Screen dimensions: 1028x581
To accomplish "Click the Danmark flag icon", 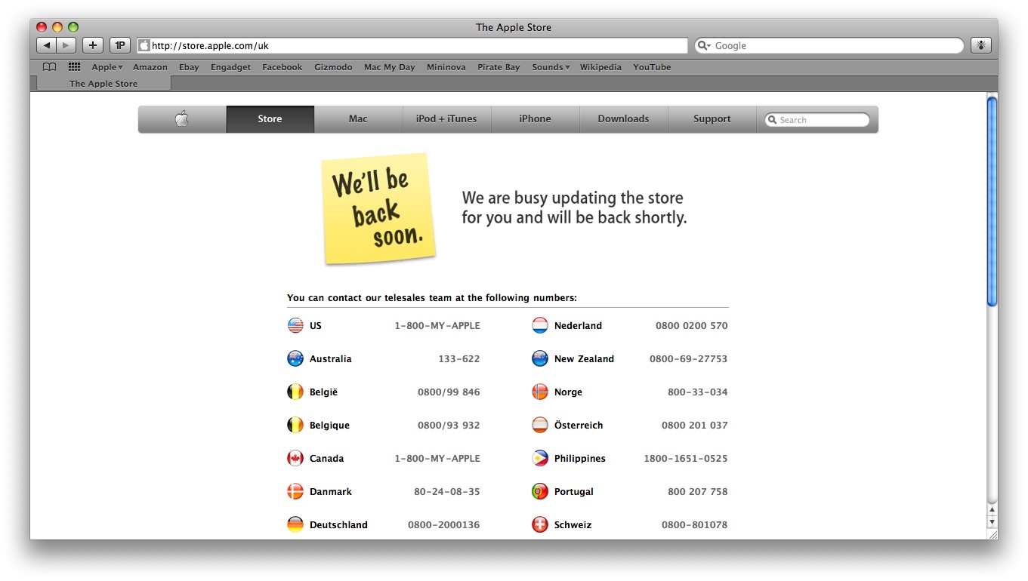I will point(295,492).
